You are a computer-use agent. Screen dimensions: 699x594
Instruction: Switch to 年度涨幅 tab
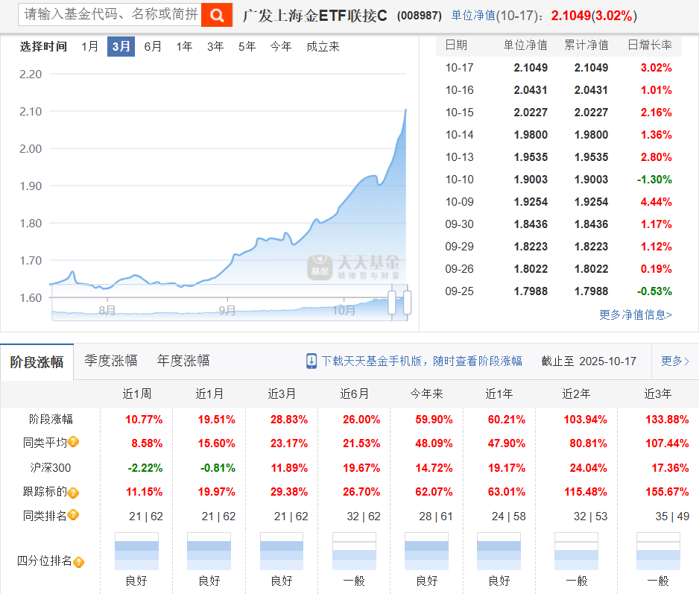(x=183, y=361)
